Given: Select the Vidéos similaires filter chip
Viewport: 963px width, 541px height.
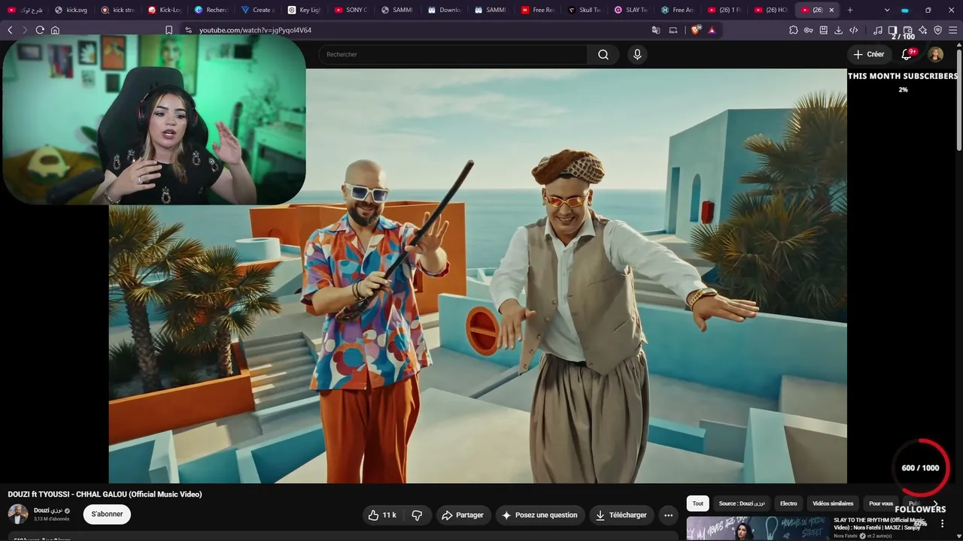Looking at the screenshot, I should click(x=833, y=503).
